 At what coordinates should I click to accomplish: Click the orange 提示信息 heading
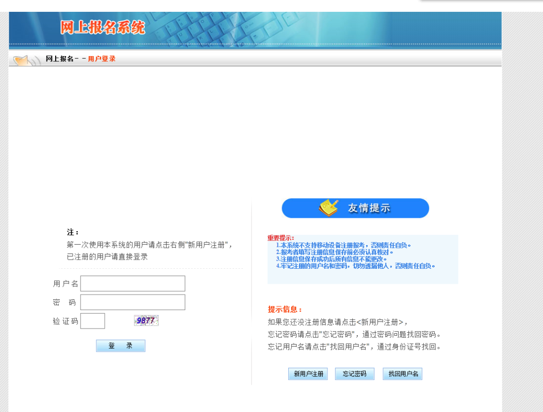pyautogui.click(x=285, y=310)
